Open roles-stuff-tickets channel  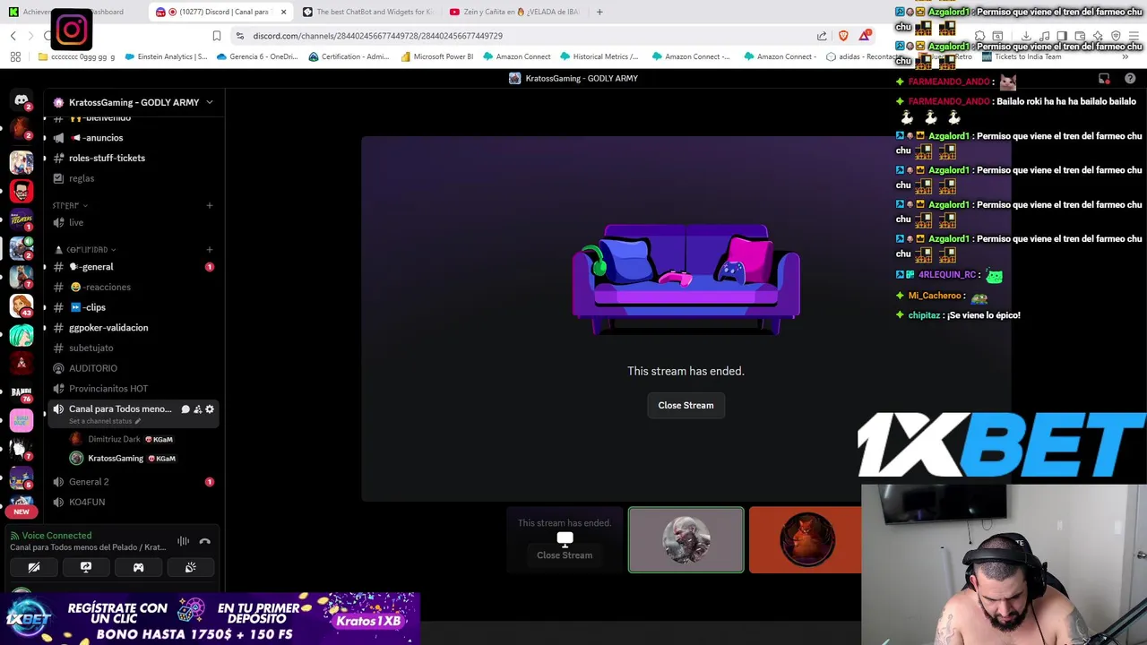click(133, 158)
